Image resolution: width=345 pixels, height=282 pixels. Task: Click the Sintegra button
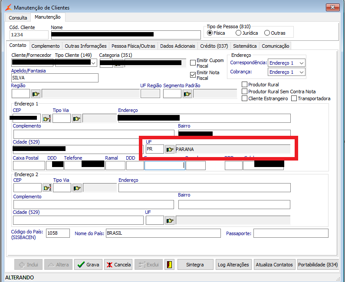point(195,264)
